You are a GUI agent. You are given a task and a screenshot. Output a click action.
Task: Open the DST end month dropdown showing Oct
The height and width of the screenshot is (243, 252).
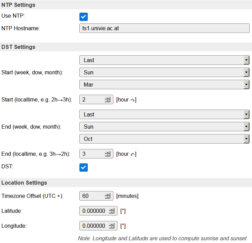click(x=164, y=139)
